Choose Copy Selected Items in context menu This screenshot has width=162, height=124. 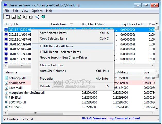tap(73, 39)
